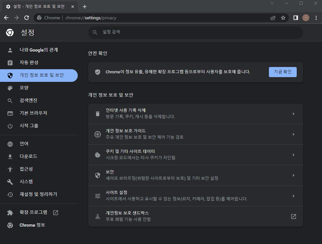Open 쿠키 및 기타 사이트 데이터
322x244 pixels.
[x=196, y=155]
